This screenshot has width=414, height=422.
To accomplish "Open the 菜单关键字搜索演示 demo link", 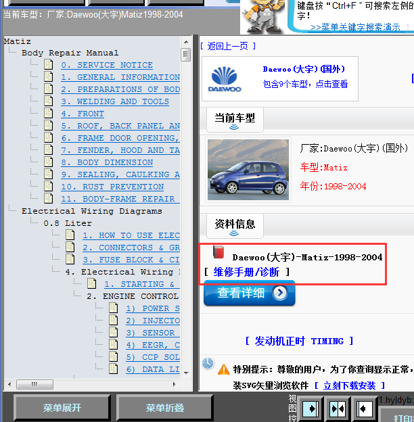I will (355, 27).
